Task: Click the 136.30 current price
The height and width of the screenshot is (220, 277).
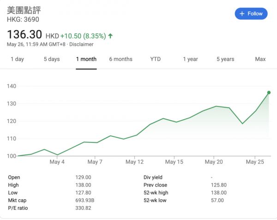Action: (24, 35)
